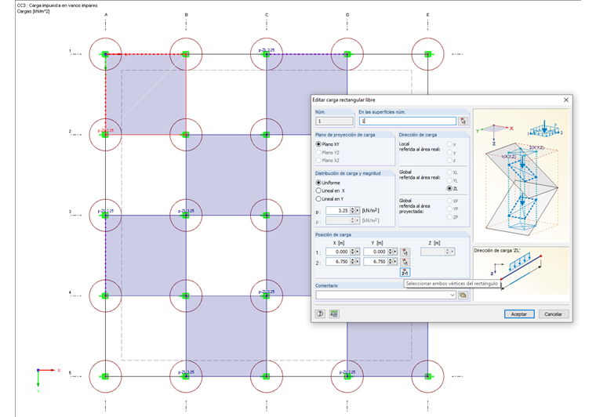The width and height of the screenshot is (596, 417).
Task: Click spinner arrows of vertex 2 Y
Action: pos(391,262)
